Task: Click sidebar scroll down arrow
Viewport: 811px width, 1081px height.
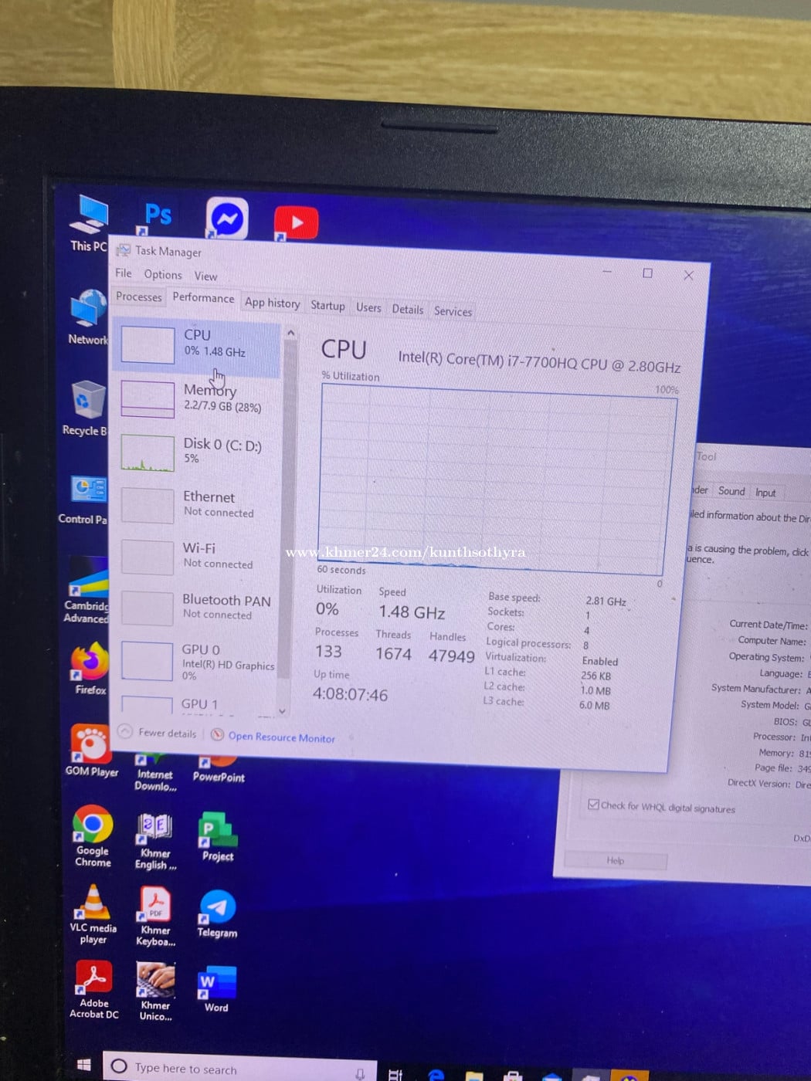Action: click(x=283, y=711)
